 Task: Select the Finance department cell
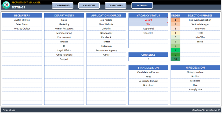(64, 42)
